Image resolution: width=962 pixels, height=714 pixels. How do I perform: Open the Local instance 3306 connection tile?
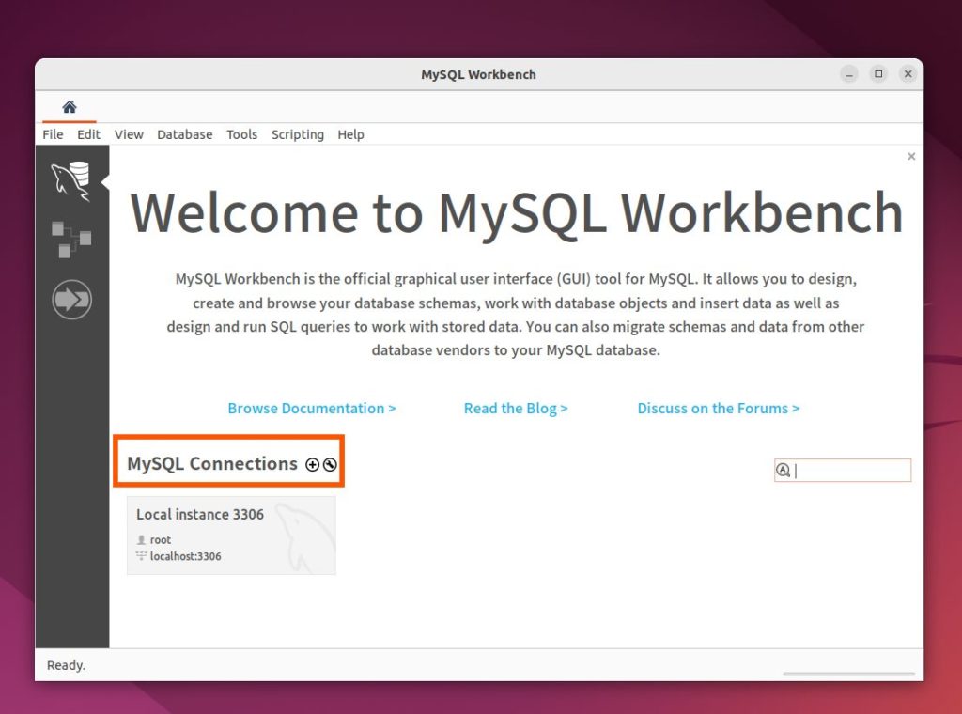click(231, 535)
